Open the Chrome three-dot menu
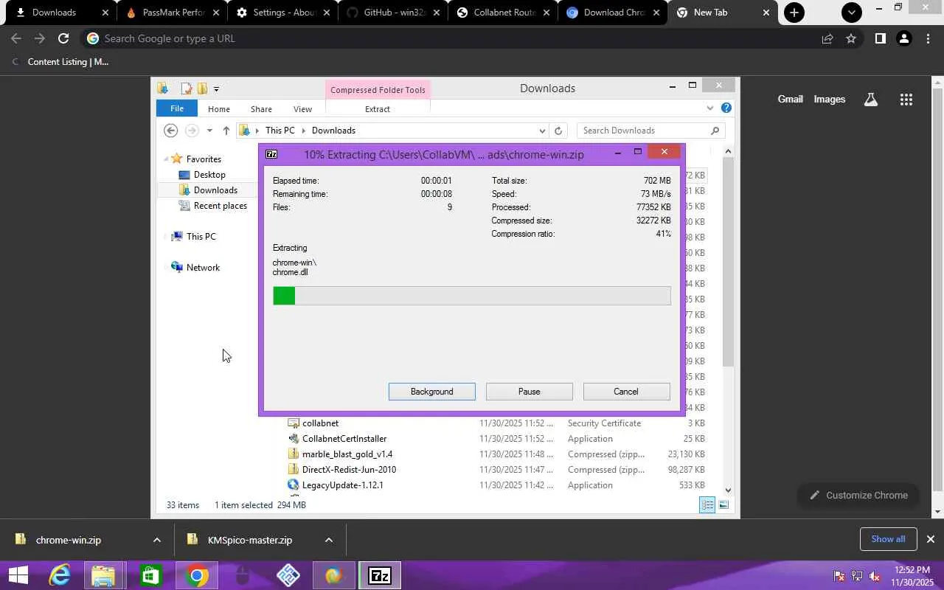The image size is (944, 590). (928, 38)
